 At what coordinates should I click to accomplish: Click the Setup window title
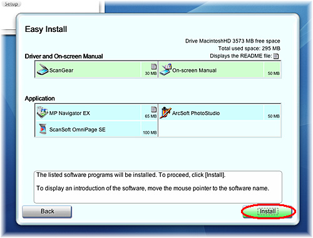(x=11, y=4)
